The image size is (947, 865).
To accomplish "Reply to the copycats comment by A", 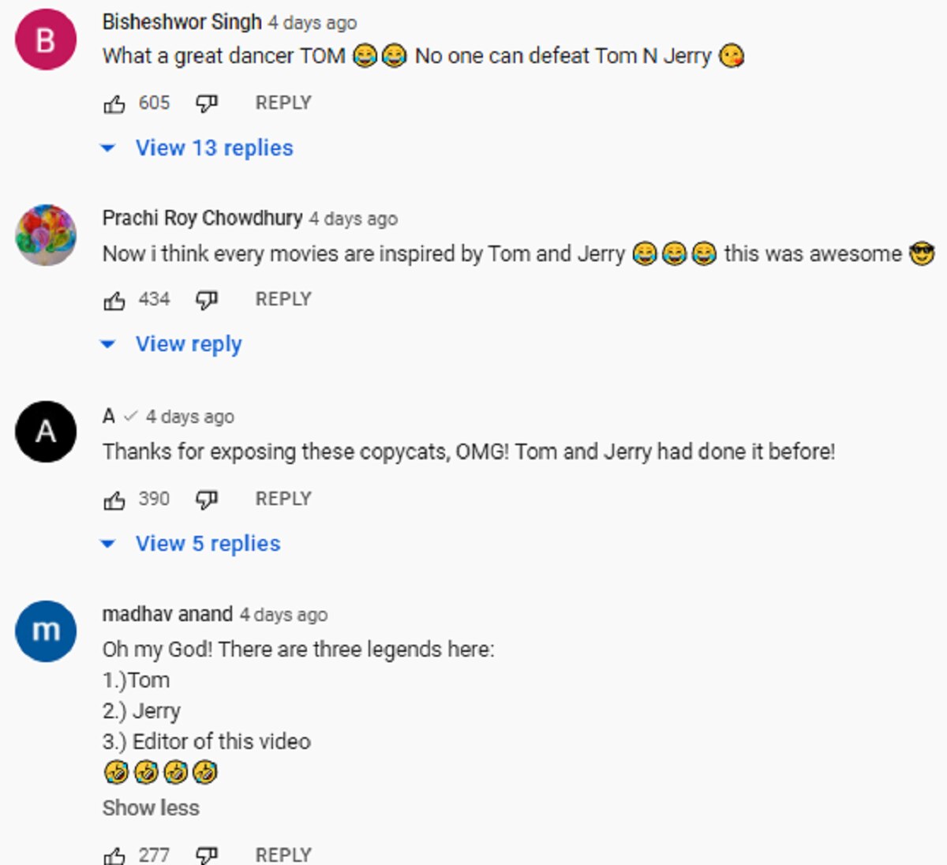I will (283, 500).
